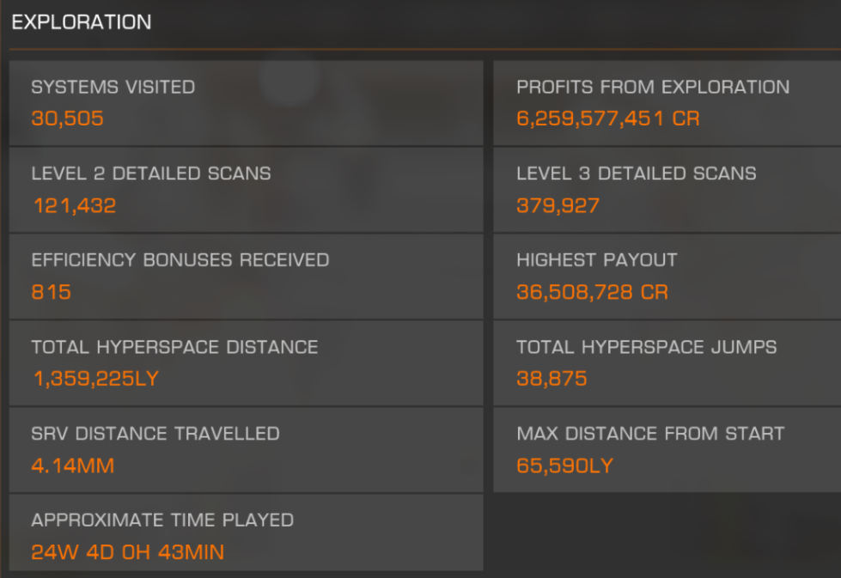Image resolution: width=841 pixels, height=578 pixels.
Task: Click the 6,259,577,451 CR profit value
Action: (608, 119)
